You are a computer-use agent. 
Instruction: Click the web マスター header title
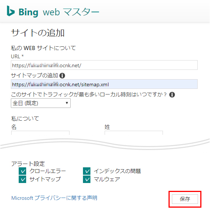[x=71, y=12]
